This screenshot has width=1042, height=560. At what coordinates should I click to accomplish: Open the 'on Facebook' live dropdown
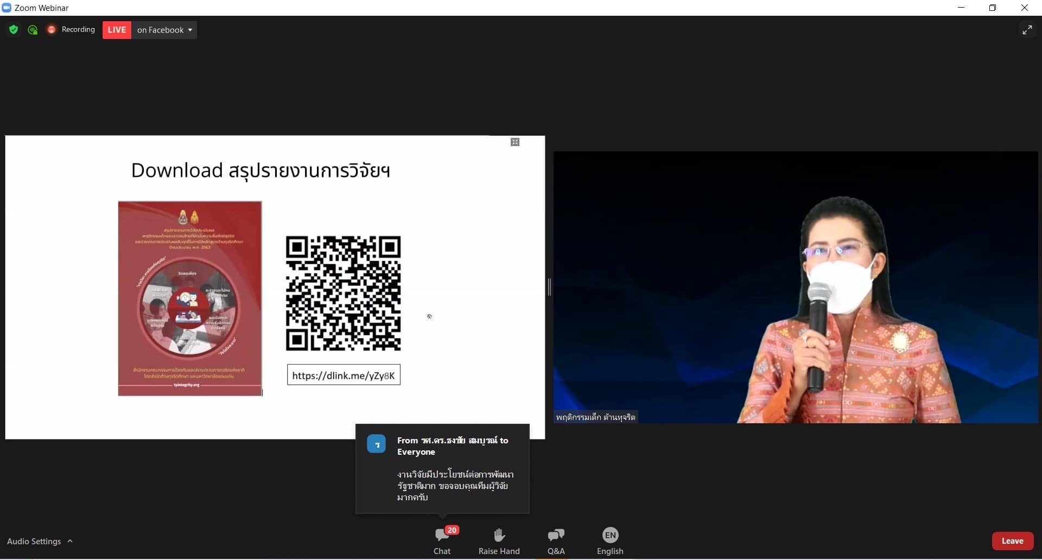point(164,30)
